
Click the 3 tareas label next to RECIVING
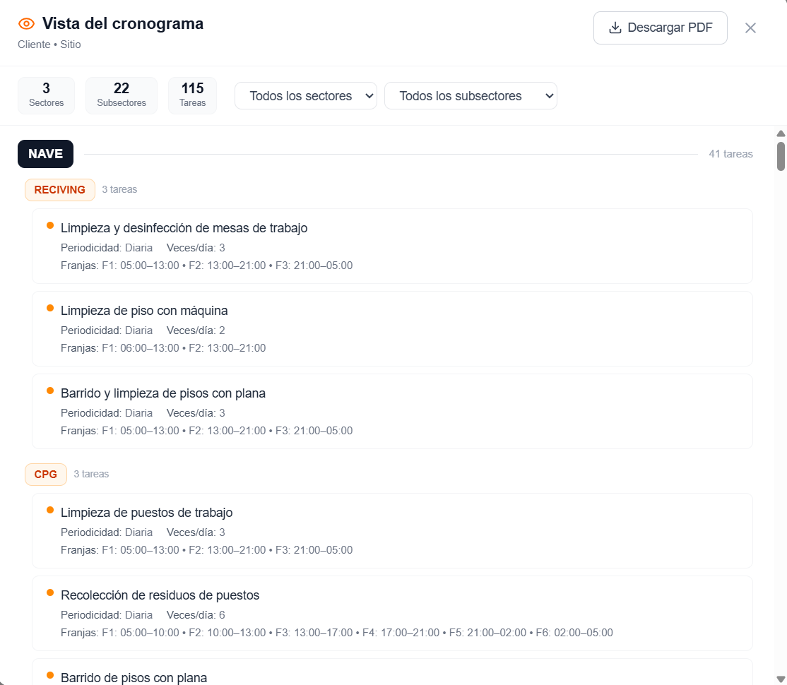tap(119, 189)
